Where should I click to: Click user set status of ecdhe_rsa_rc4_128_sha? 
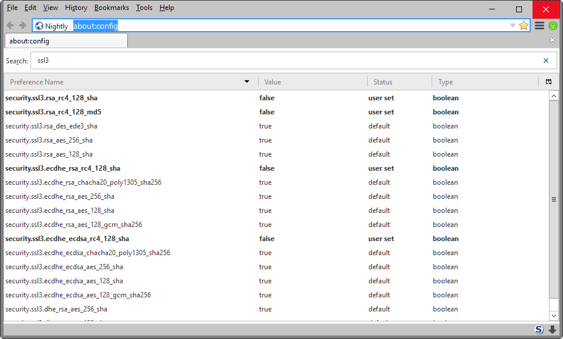pyautogui.click(x=381, y=168)
